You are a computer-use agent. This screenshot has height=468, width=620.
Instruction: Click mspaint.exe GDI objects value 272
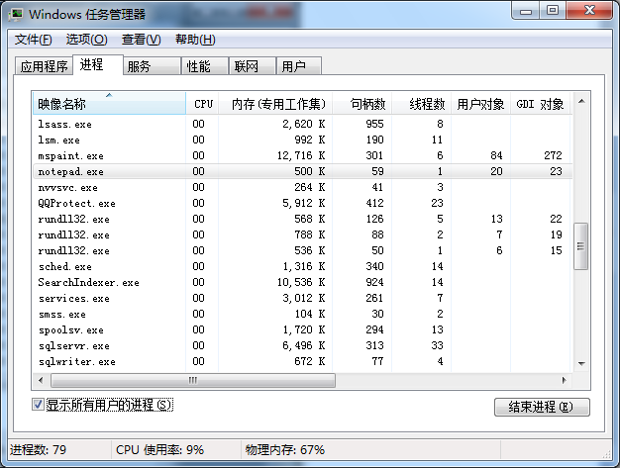pos(553,155)
